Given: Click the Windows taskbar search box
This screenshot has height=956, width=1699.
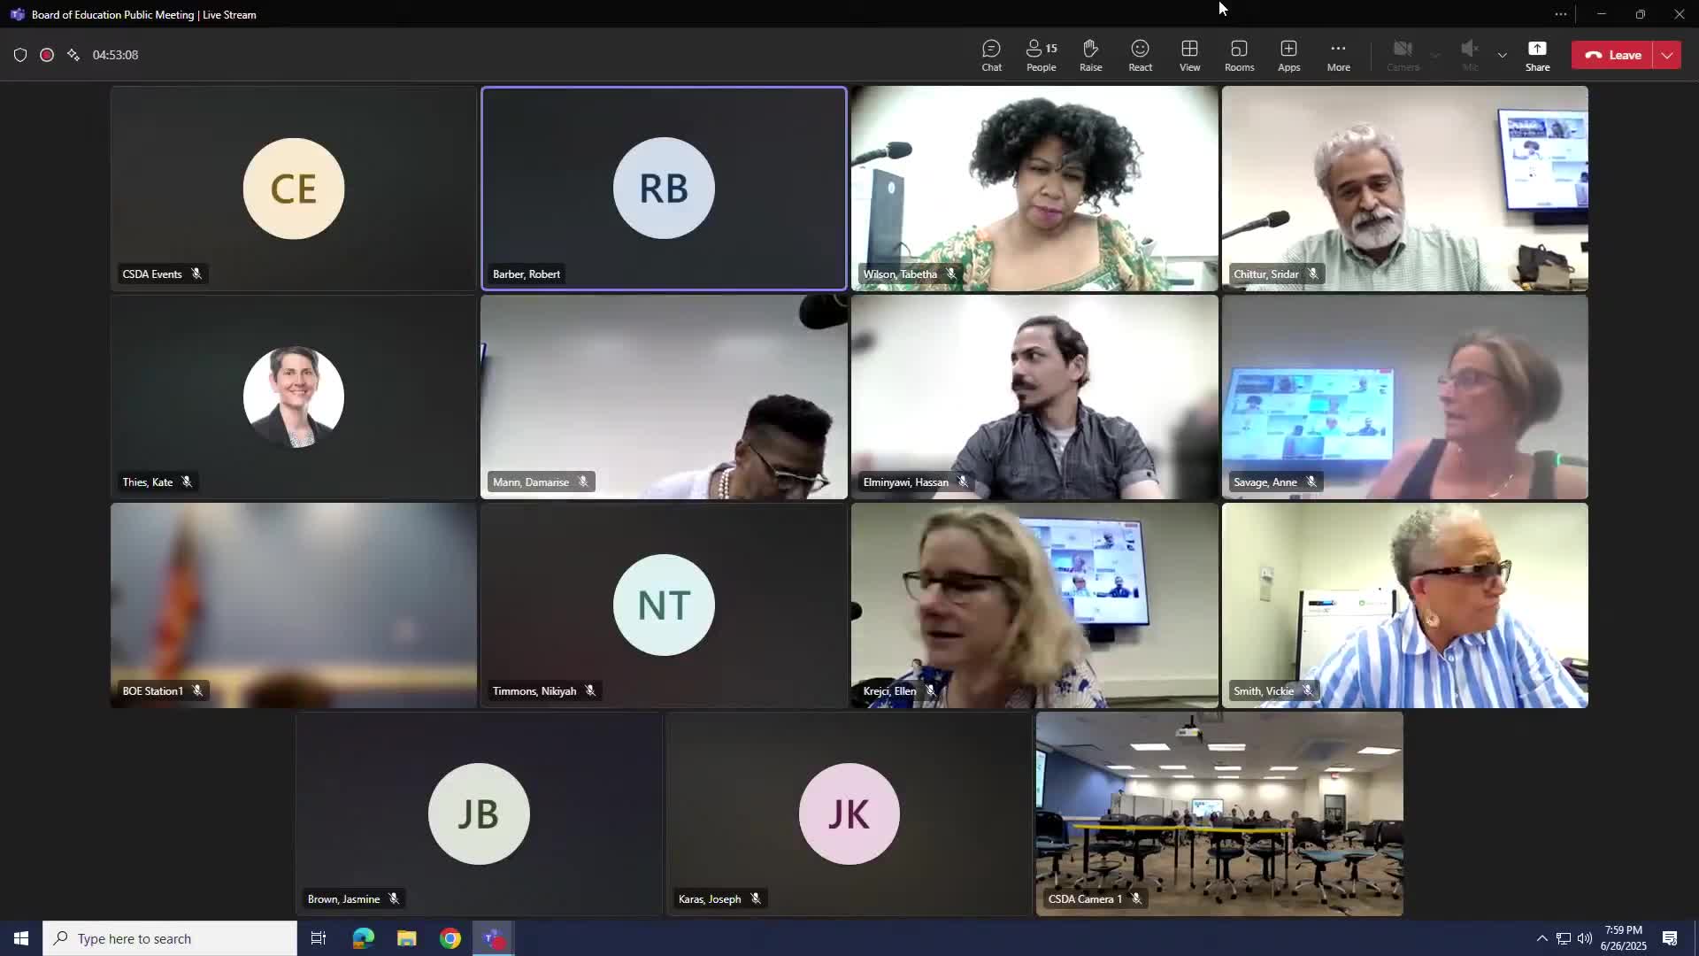Looking at the screenshot, I should click(170, 938).
